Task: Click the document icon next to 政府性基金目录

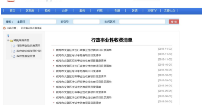Action: coord(14,56)
